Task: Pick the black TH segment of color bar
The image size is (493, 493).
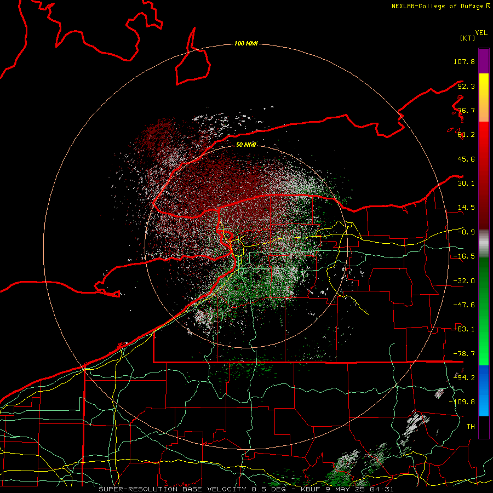Action: [x=484, y=427]
